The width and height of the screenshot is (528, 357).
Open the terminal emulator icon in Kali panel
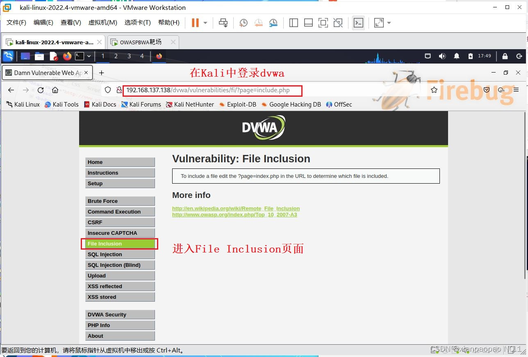[x=80, y=56]
